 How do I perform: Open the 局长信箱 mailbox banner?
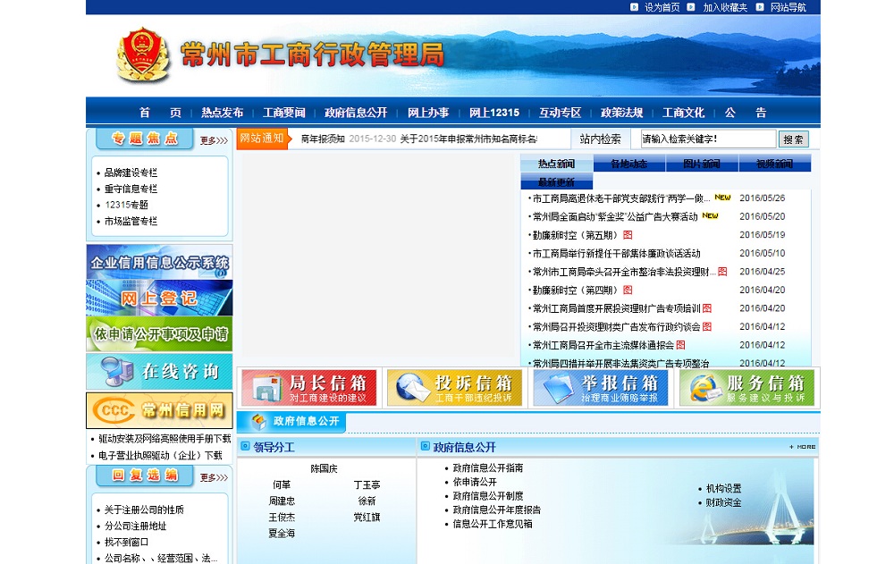(308, 388)
